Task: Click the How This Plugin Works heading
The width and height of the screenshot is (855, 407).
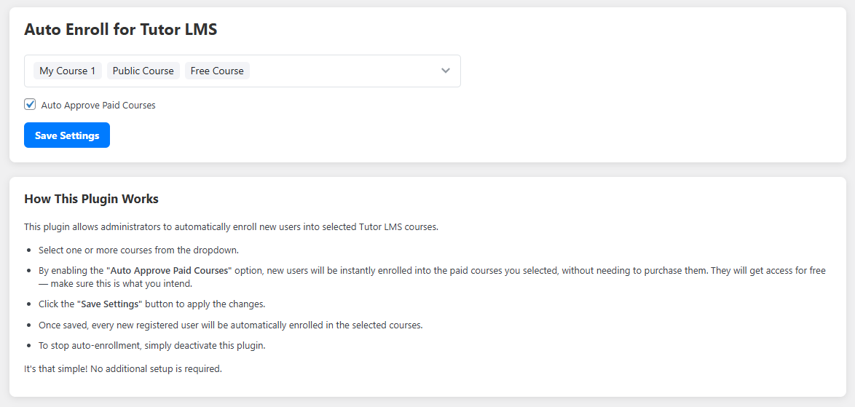Action: (x=92, y=199)
